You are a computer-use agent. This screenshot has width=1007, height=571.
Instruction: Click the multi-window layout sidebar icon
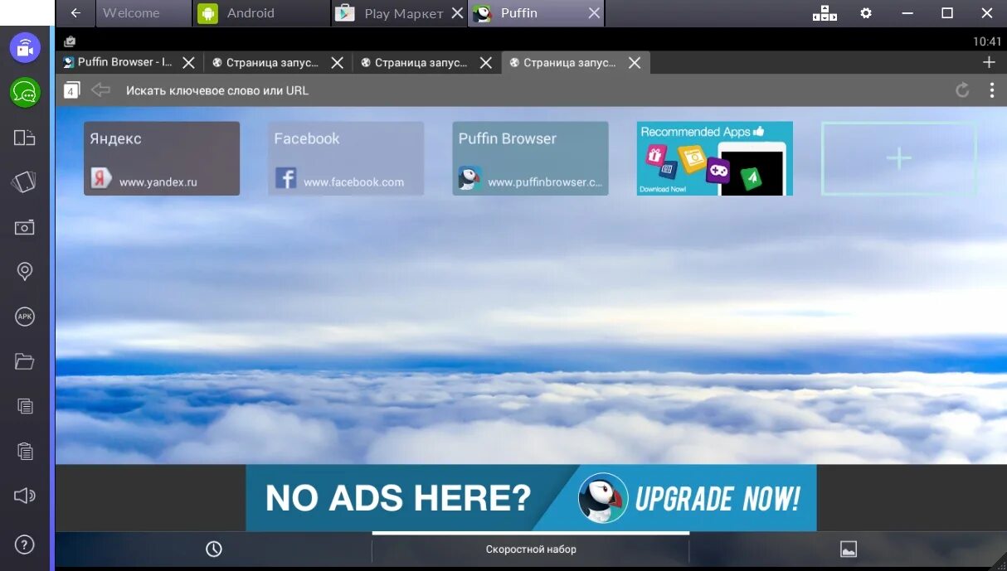pyautogui.click(x=25, y=138)
